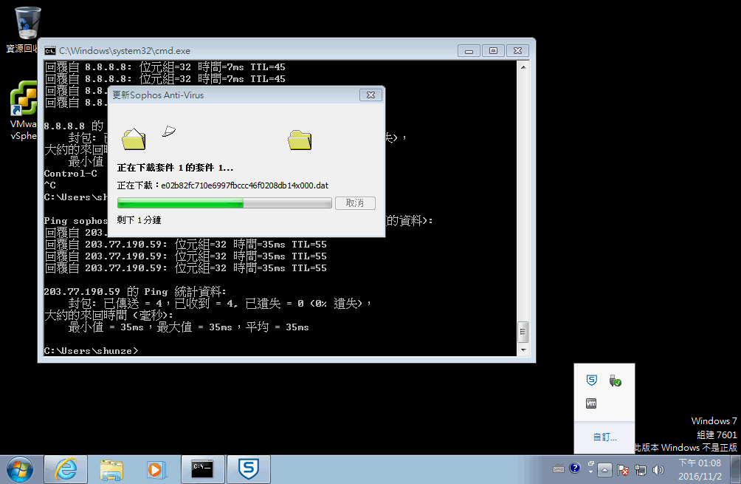This screenshot has width=741, height=484.
Task: Click the C:\Users\shunze> prompt line
Action: tap(92, 350)
